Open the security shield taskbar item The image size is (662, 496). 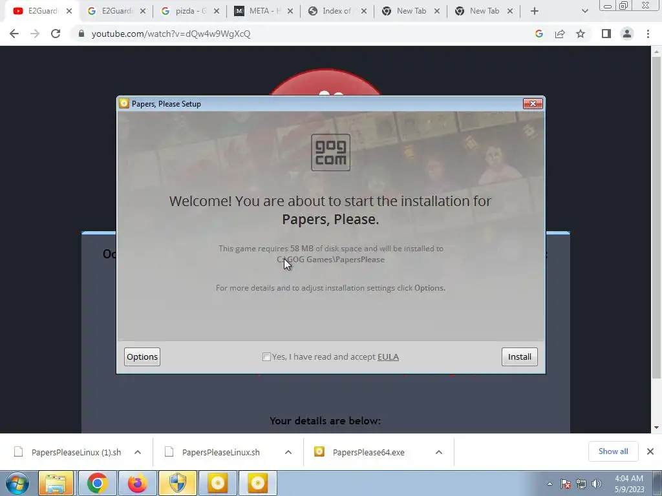pyautogui.click(x=178, y=483)
